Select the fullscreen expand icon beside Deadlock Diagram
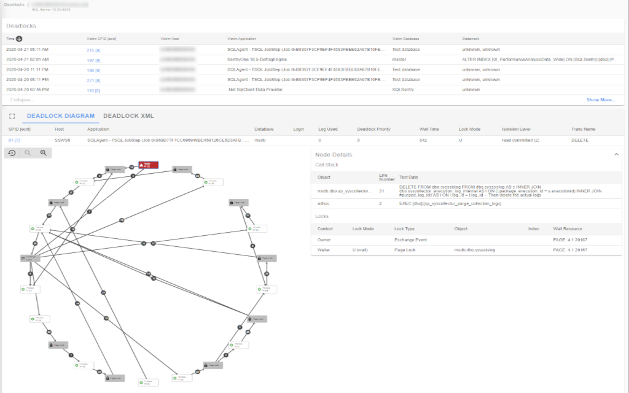Viewport: 629px width, 393px height. 11,115
